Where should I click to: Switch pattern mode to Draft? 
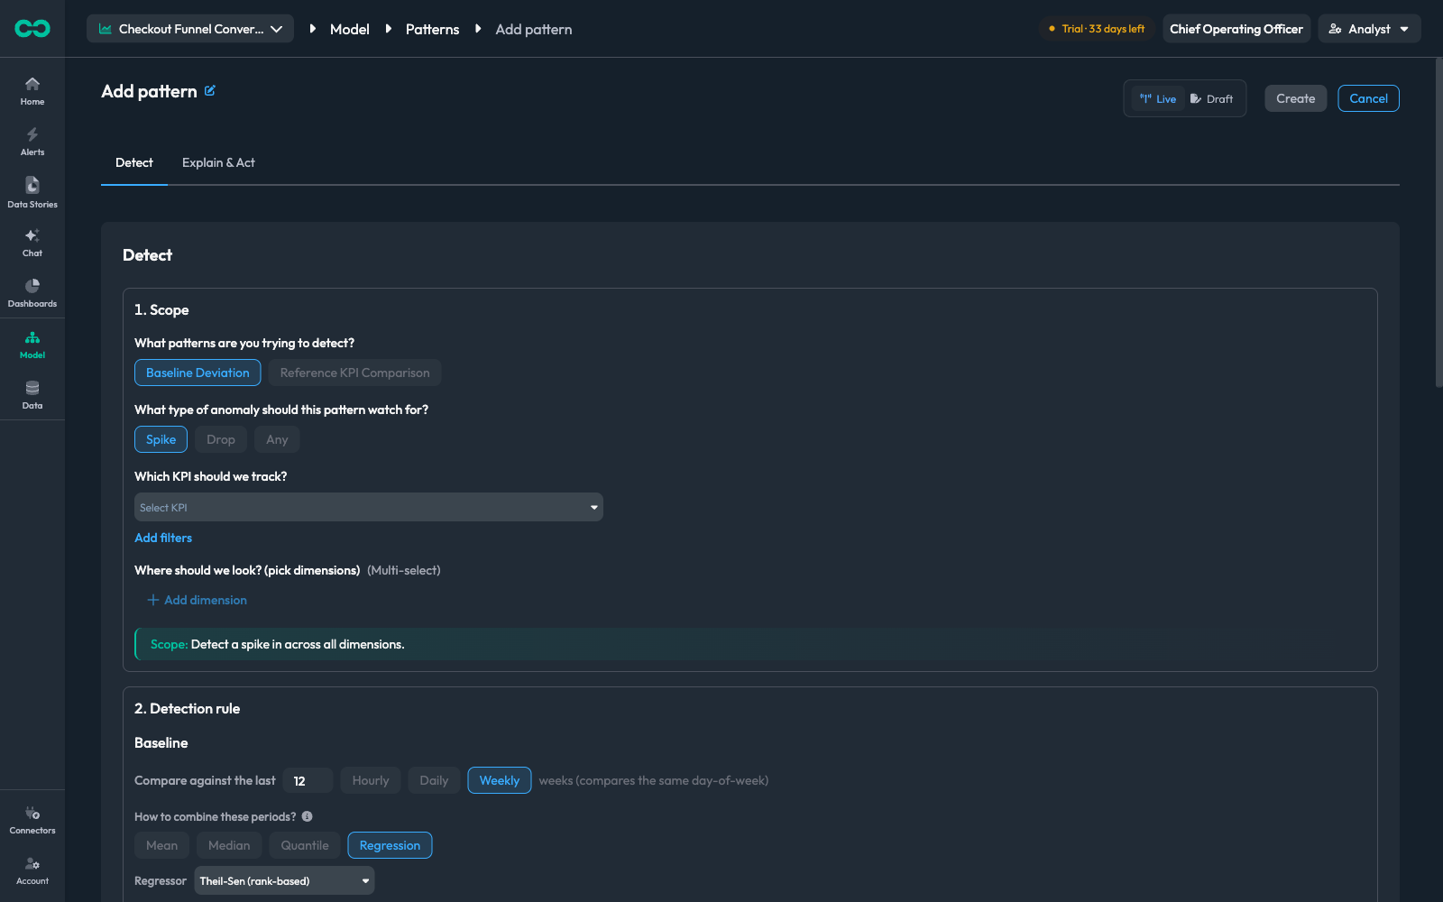point(1211,99)
